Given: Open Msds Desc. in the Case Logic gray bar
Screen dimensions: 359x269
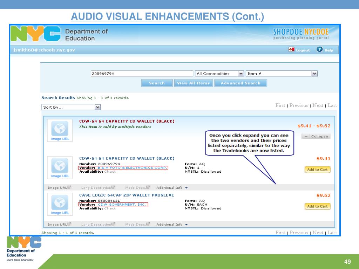Looking at the screenshot, I should point(137,225).
